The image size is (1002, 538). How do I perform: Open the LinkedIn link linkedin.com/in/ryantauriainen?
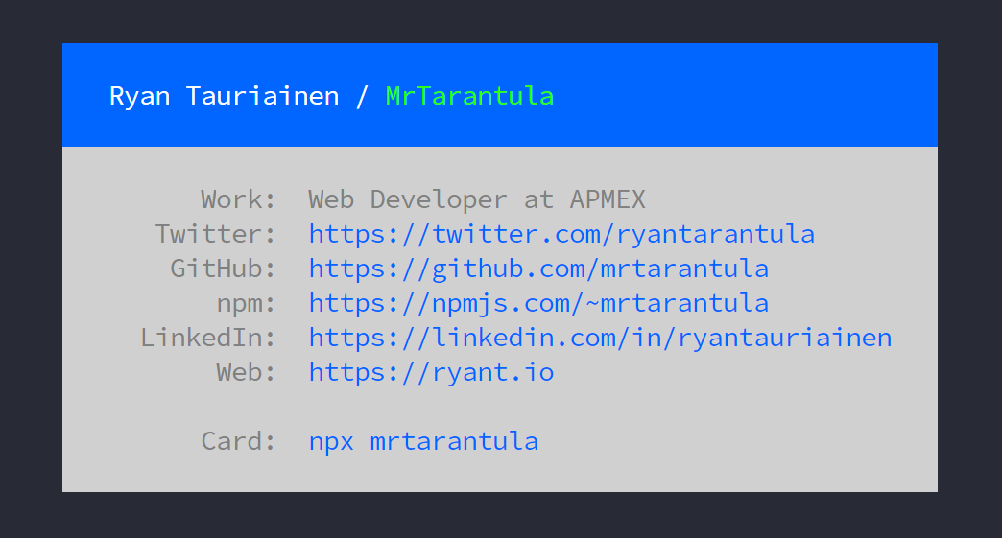(x=600, y=338)
